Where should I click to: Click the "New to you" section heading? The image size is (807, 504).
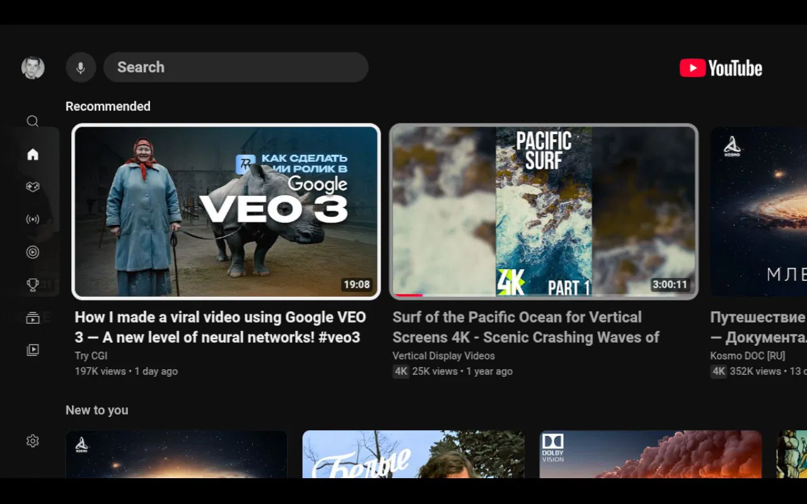pos(97,410)
